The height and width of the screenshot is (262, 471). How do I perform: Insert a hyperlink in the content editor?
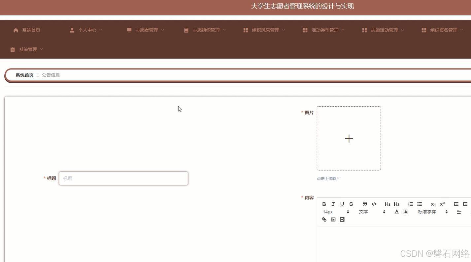tap(324, 220)
